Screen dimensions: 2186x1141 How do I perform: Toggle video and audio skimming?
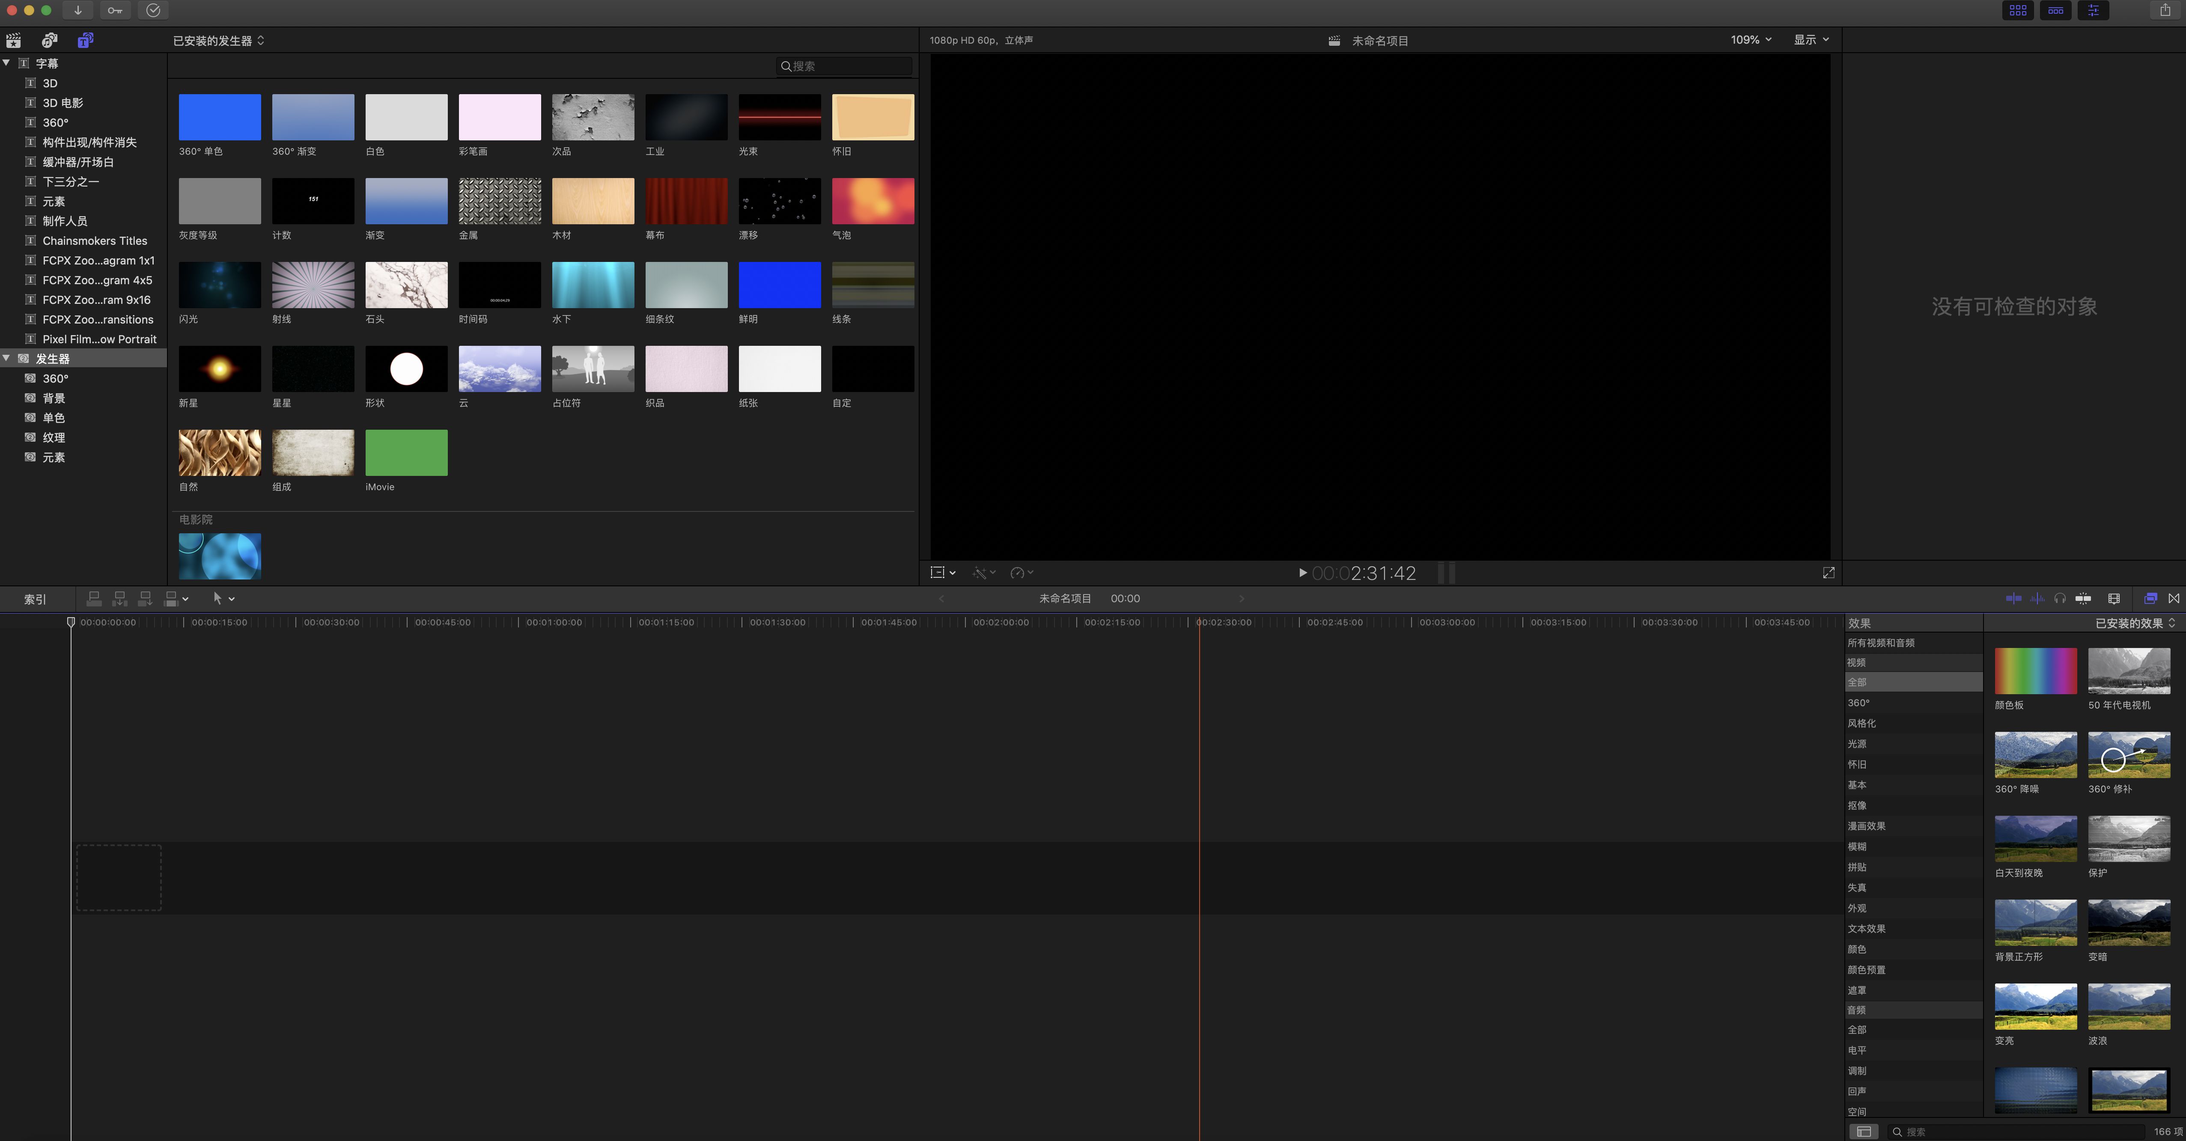[x=2013, y=599]
